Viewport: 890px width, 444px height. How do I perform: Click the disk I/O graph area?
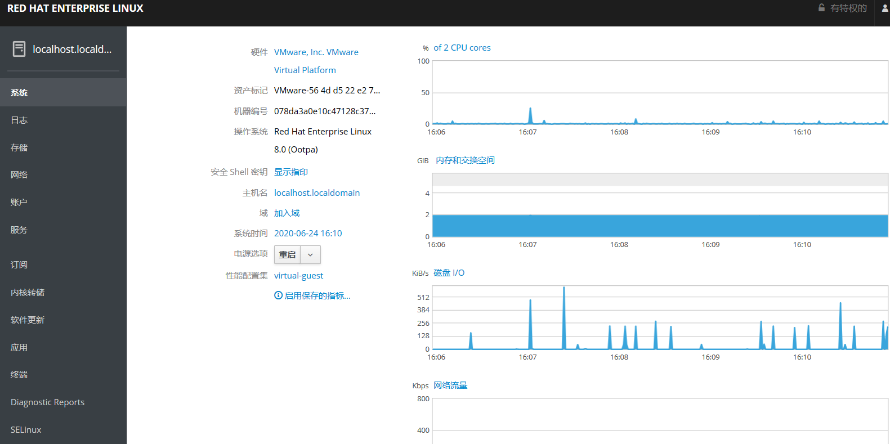coord(660,317)
